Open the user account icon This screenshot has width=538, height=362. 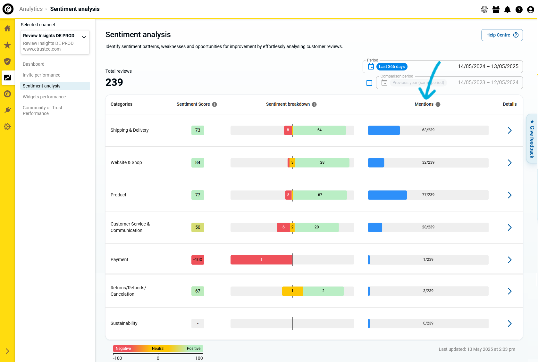(x=531, y=10)
